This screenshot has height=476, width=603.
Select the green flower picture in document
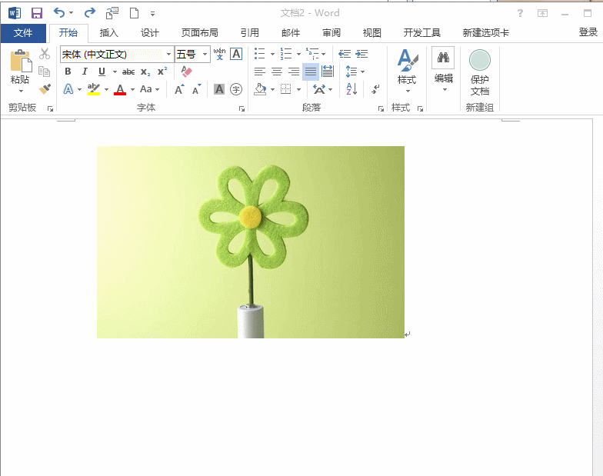[250, 241]
